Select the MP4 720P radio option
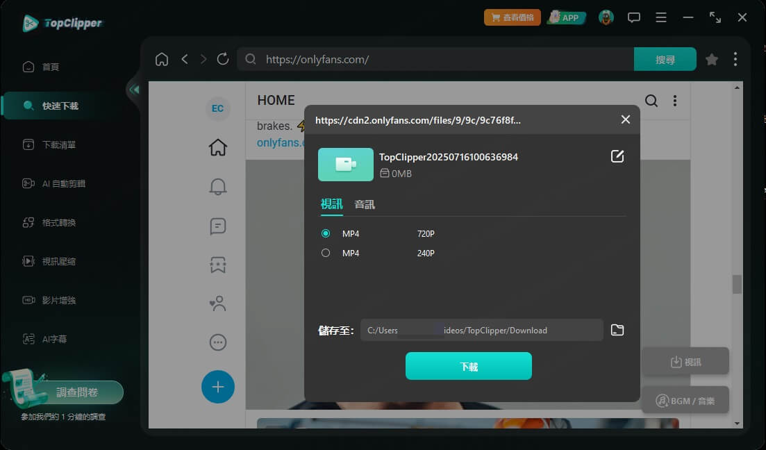Screen dimensions: 766x450 click(x=326, y=233)
